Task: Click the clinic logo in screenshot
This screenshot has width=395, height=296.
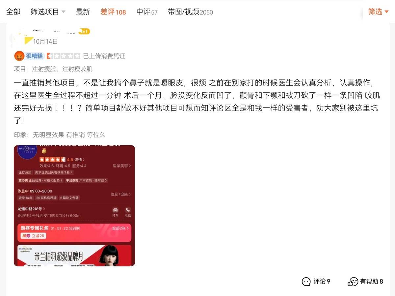Action: (x=27, y=153)
